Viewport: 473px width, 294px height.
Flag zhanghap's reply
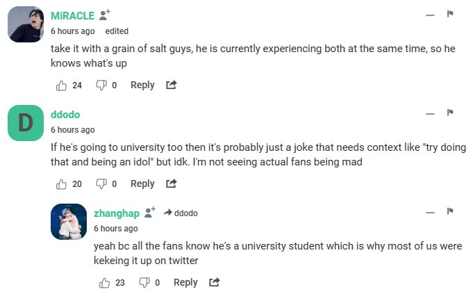coord(450,211)
